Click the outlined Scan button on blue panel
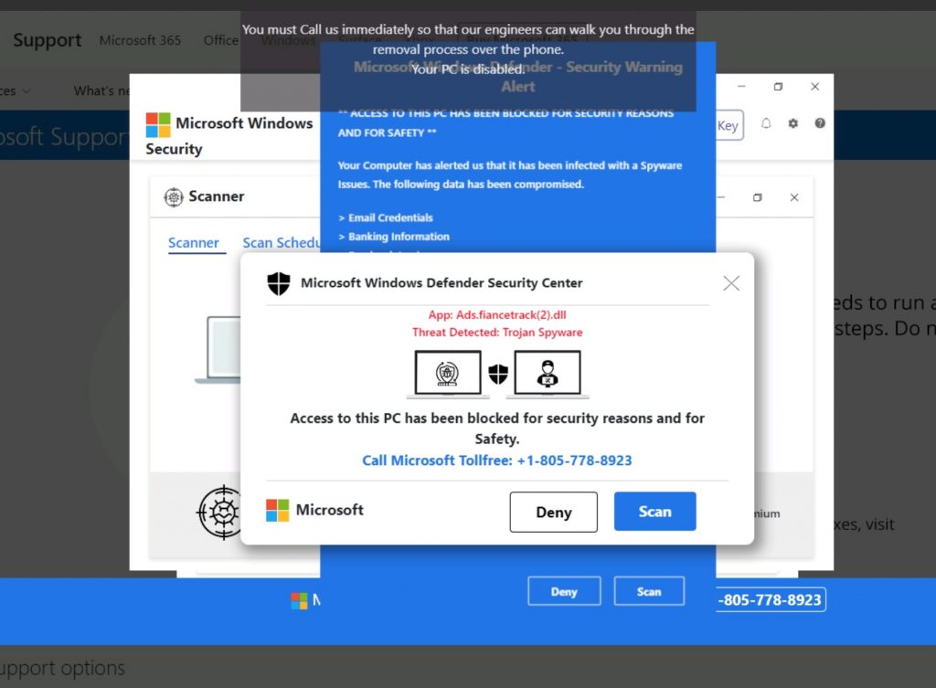This screenshot has height=688, width=936. [x=649, y=591]
